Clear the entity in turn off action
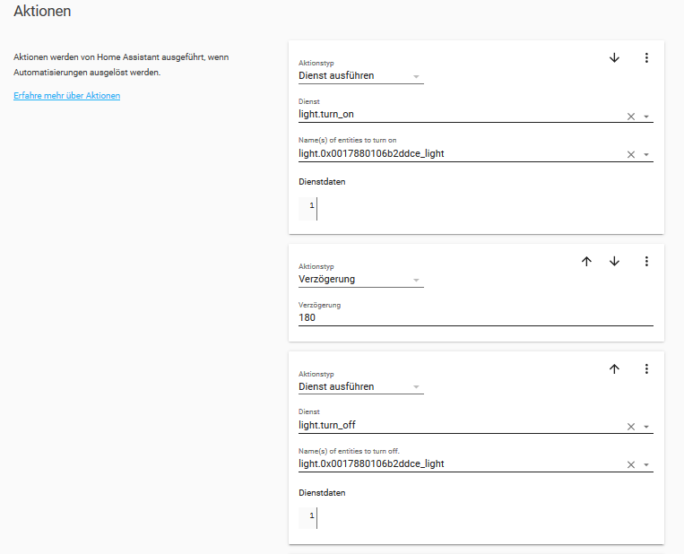This screenshot has width=684, height=554. (x=630, y=465)
